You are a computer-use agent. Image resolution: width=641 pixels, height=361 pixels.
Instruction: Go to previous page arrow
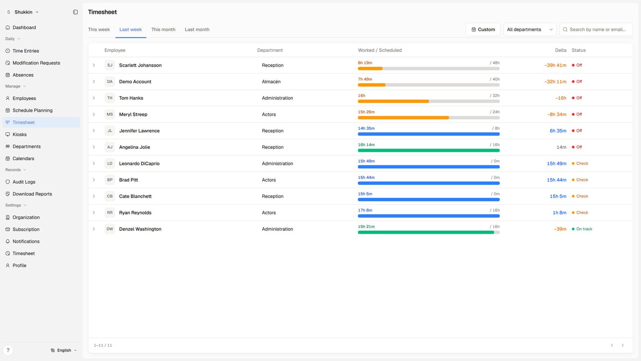(x=612, y=345)
